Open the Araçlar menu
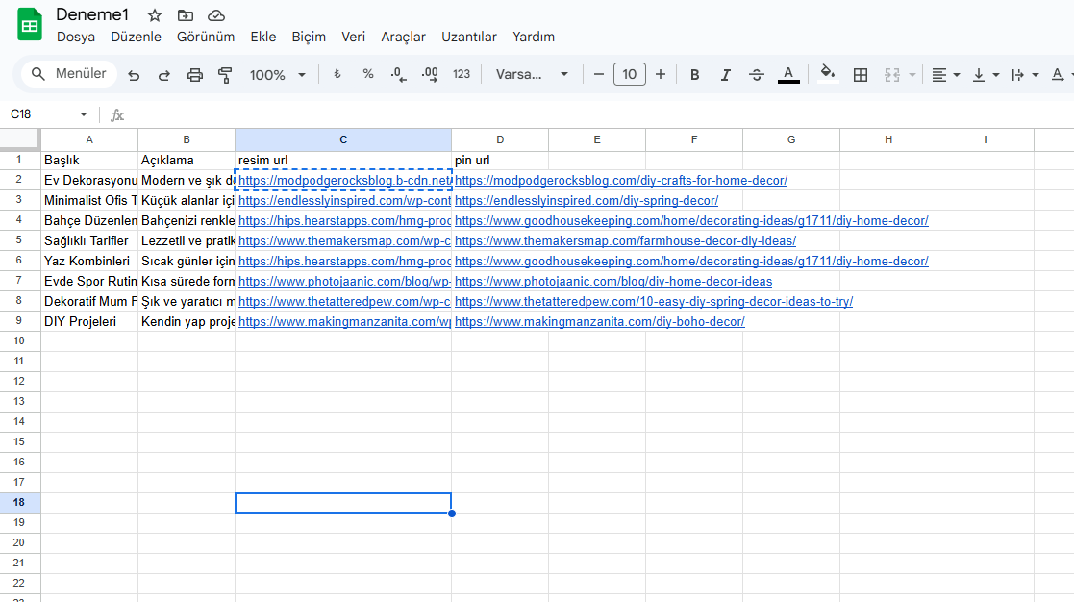Screen dimensions: 1074x602 pos(404,37)
